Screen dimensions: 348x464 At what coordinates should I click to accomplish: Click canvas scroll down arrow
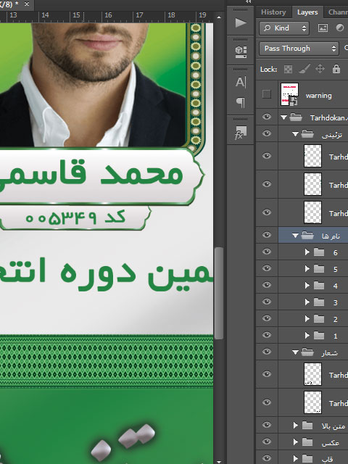[x=219, y=461]
